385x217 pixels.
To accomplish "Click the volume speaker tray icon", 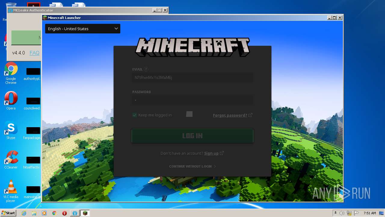I will (x=342, y=213).
